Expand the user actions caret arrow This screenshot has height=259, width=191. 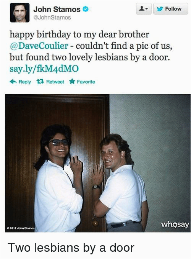pos(146,9)
